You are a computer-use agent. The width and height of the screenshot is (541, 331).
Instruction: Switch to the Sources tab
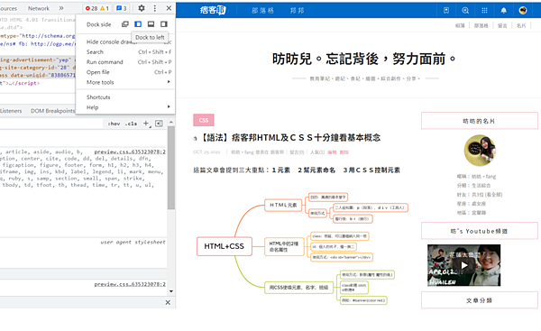(8, 8)
